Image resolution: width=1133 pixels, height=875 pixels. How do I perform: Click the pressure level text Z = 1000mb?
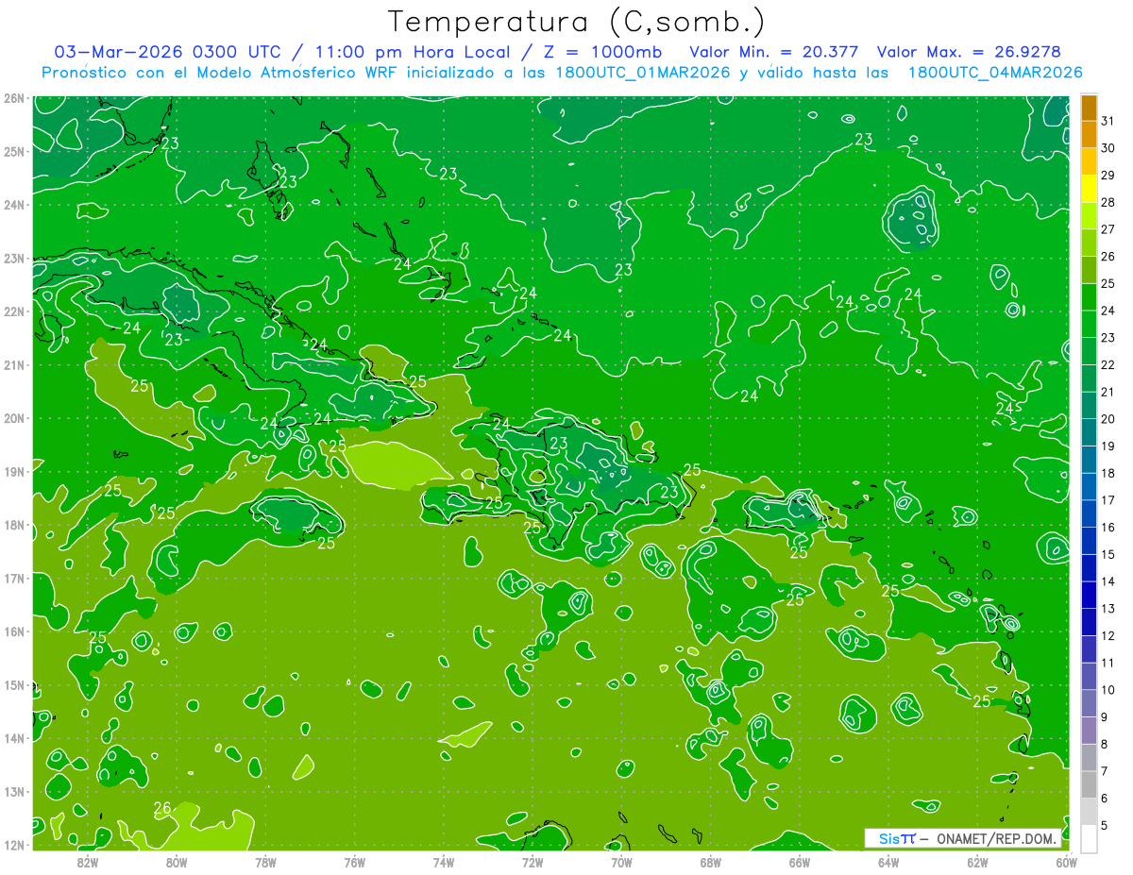pos(598,52)
